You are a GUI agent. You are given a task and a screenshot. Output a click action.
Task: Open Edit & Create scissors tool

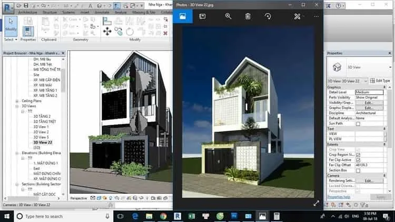pyautogui.click(x=297, y=16)
